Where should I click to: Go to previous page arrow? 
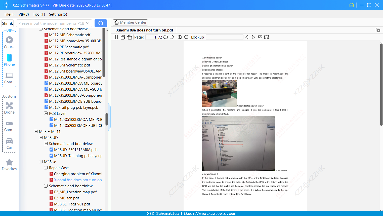165,37
